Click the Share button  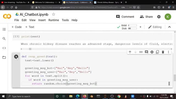pos(146,17)
